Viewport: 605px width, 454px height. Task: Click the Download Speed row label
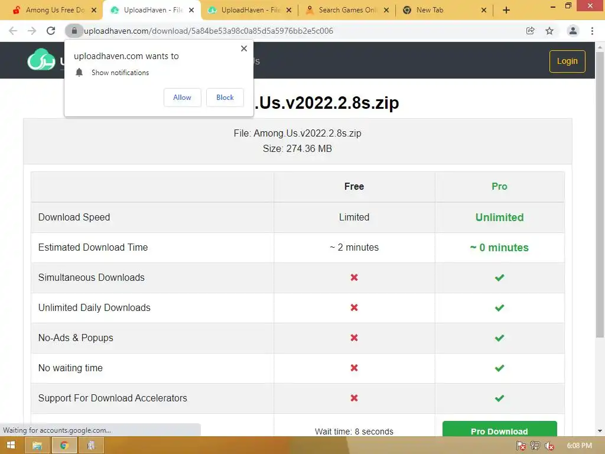[x=74, y=218]
